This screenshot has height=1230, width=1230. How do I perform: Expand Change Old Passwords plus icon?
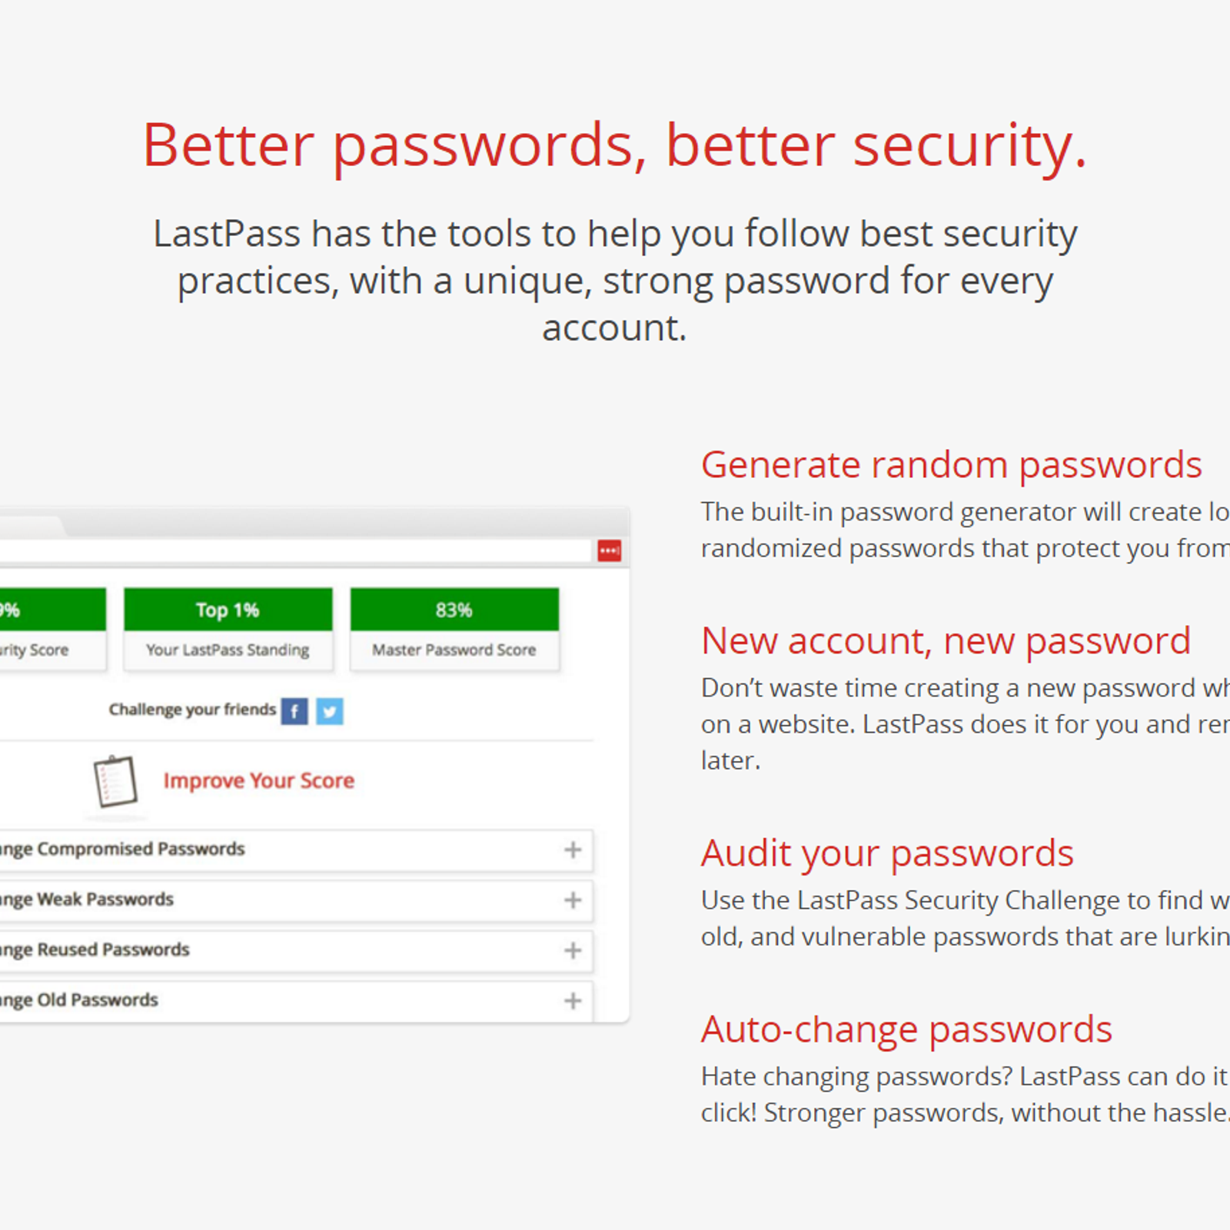pyautogui.click(x=573, y=1001)
